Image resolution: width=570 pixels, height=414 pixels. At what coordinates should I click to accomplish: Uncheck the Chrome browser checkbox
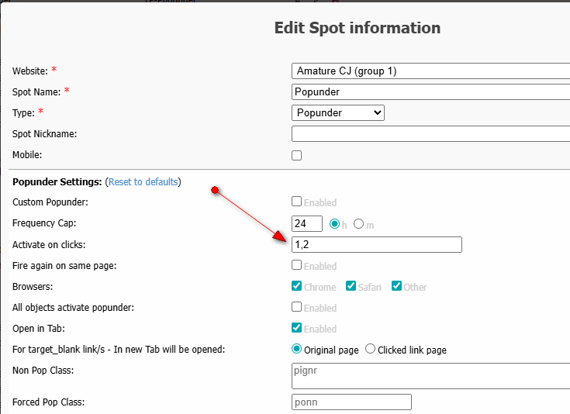296,286
